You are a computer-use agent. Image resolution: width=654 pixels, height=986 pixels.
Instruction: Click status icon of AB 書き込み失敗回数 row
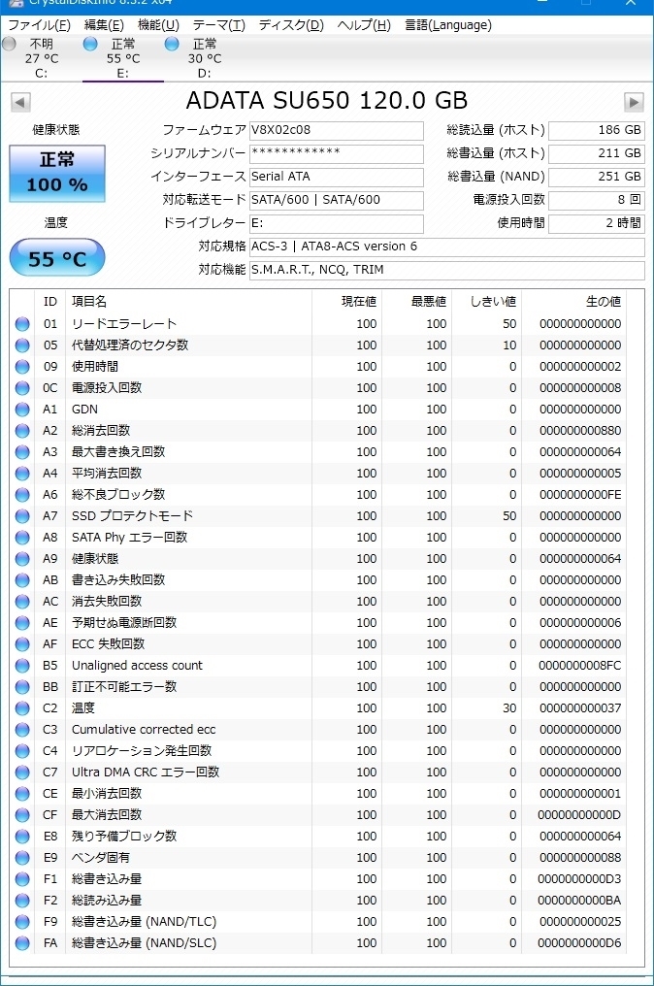(x=22, y=581)
